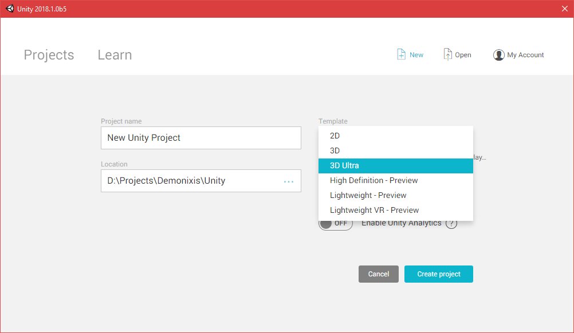Image resolution: width=574 pixels, height=333 pixels.
Task: Click the Create project button
Action: (x=439, y=274)
